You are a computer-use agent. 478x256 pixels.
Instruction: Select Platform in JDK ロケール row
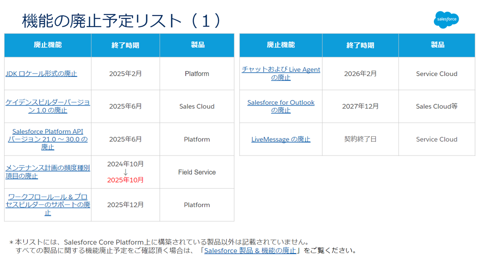197,74
